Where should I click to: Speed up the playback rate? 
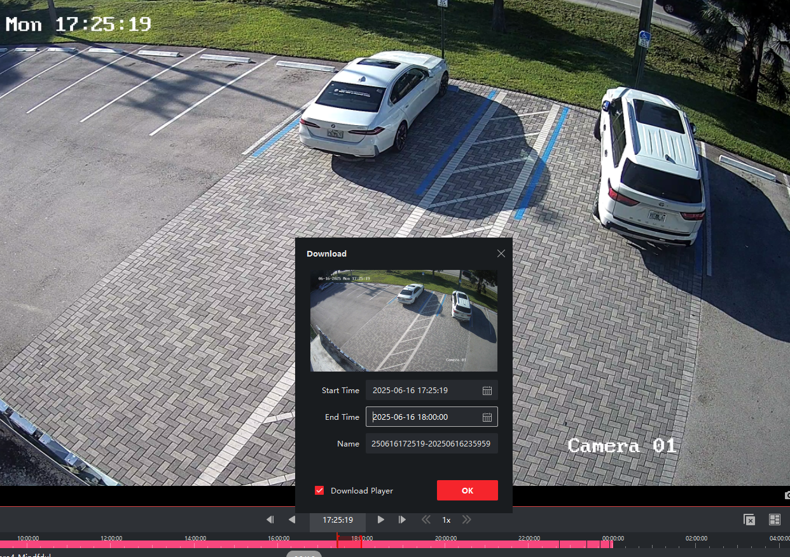coord(467,520)
